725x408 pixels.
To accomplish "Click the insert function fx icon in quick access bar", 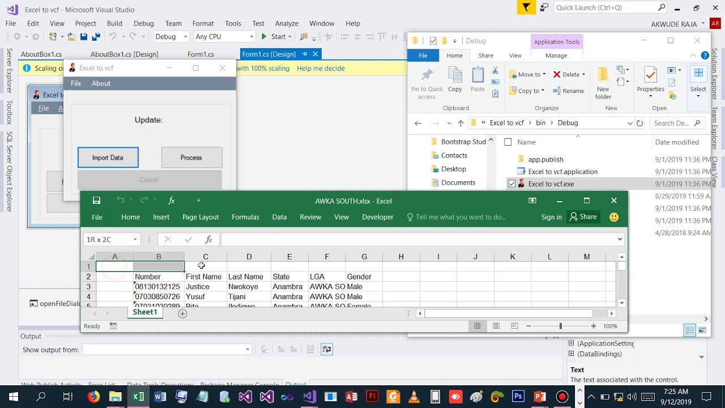I will pos(171,201).
